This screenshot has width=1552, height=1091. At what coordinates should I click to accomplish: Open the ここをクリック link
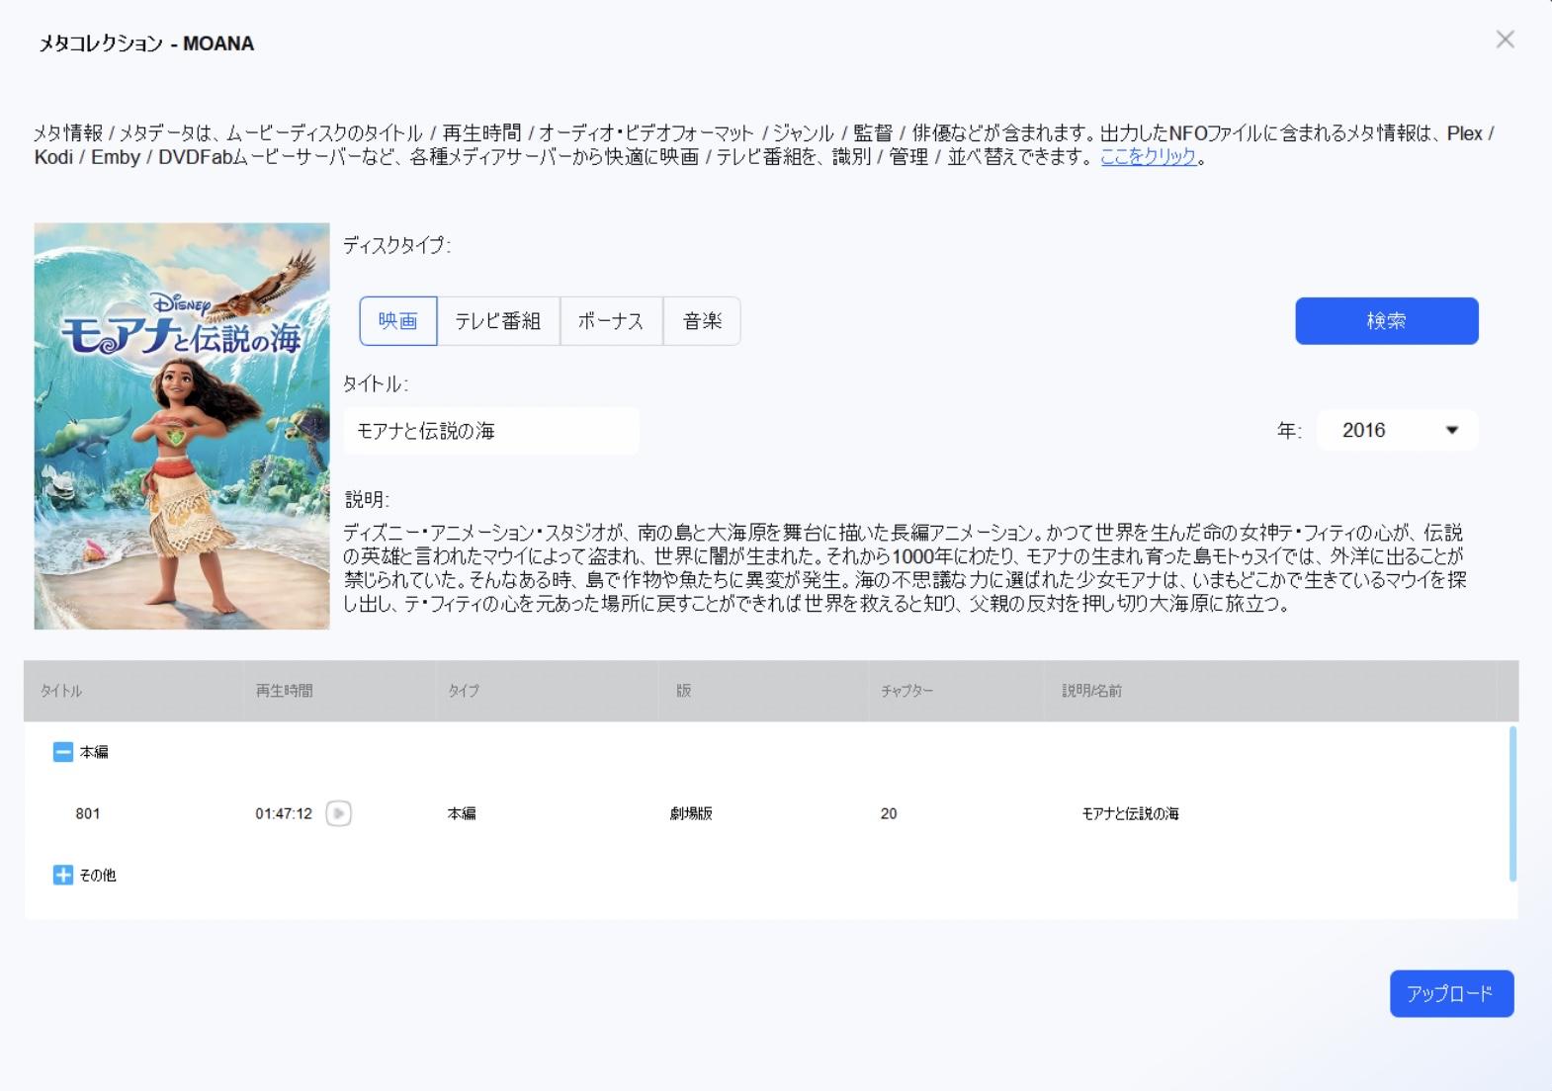1148,157
